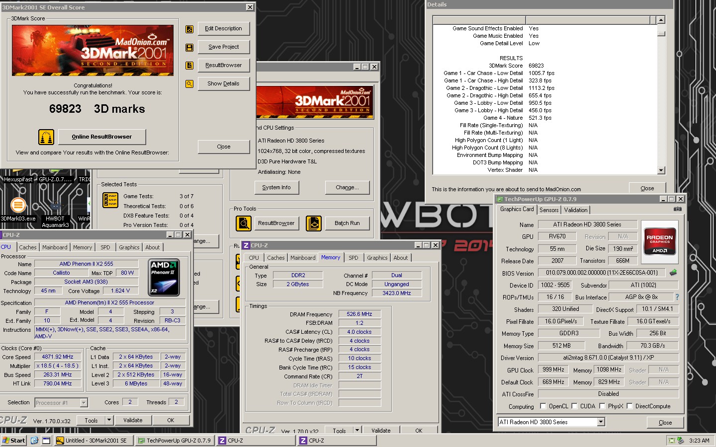Click the GPU-Z title bar icon

click(x=500, y=199)
